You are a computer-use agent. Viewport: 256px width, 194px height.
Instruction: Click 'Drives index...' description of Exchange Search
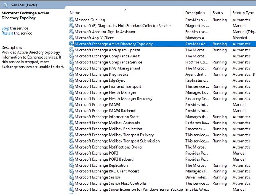(x=197, y=177)
